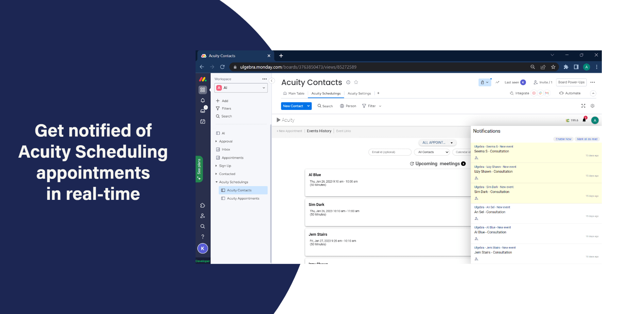Screen dimensions: 628x314
Task: Open the workspace three-dot menu
Action: (265, 79)
